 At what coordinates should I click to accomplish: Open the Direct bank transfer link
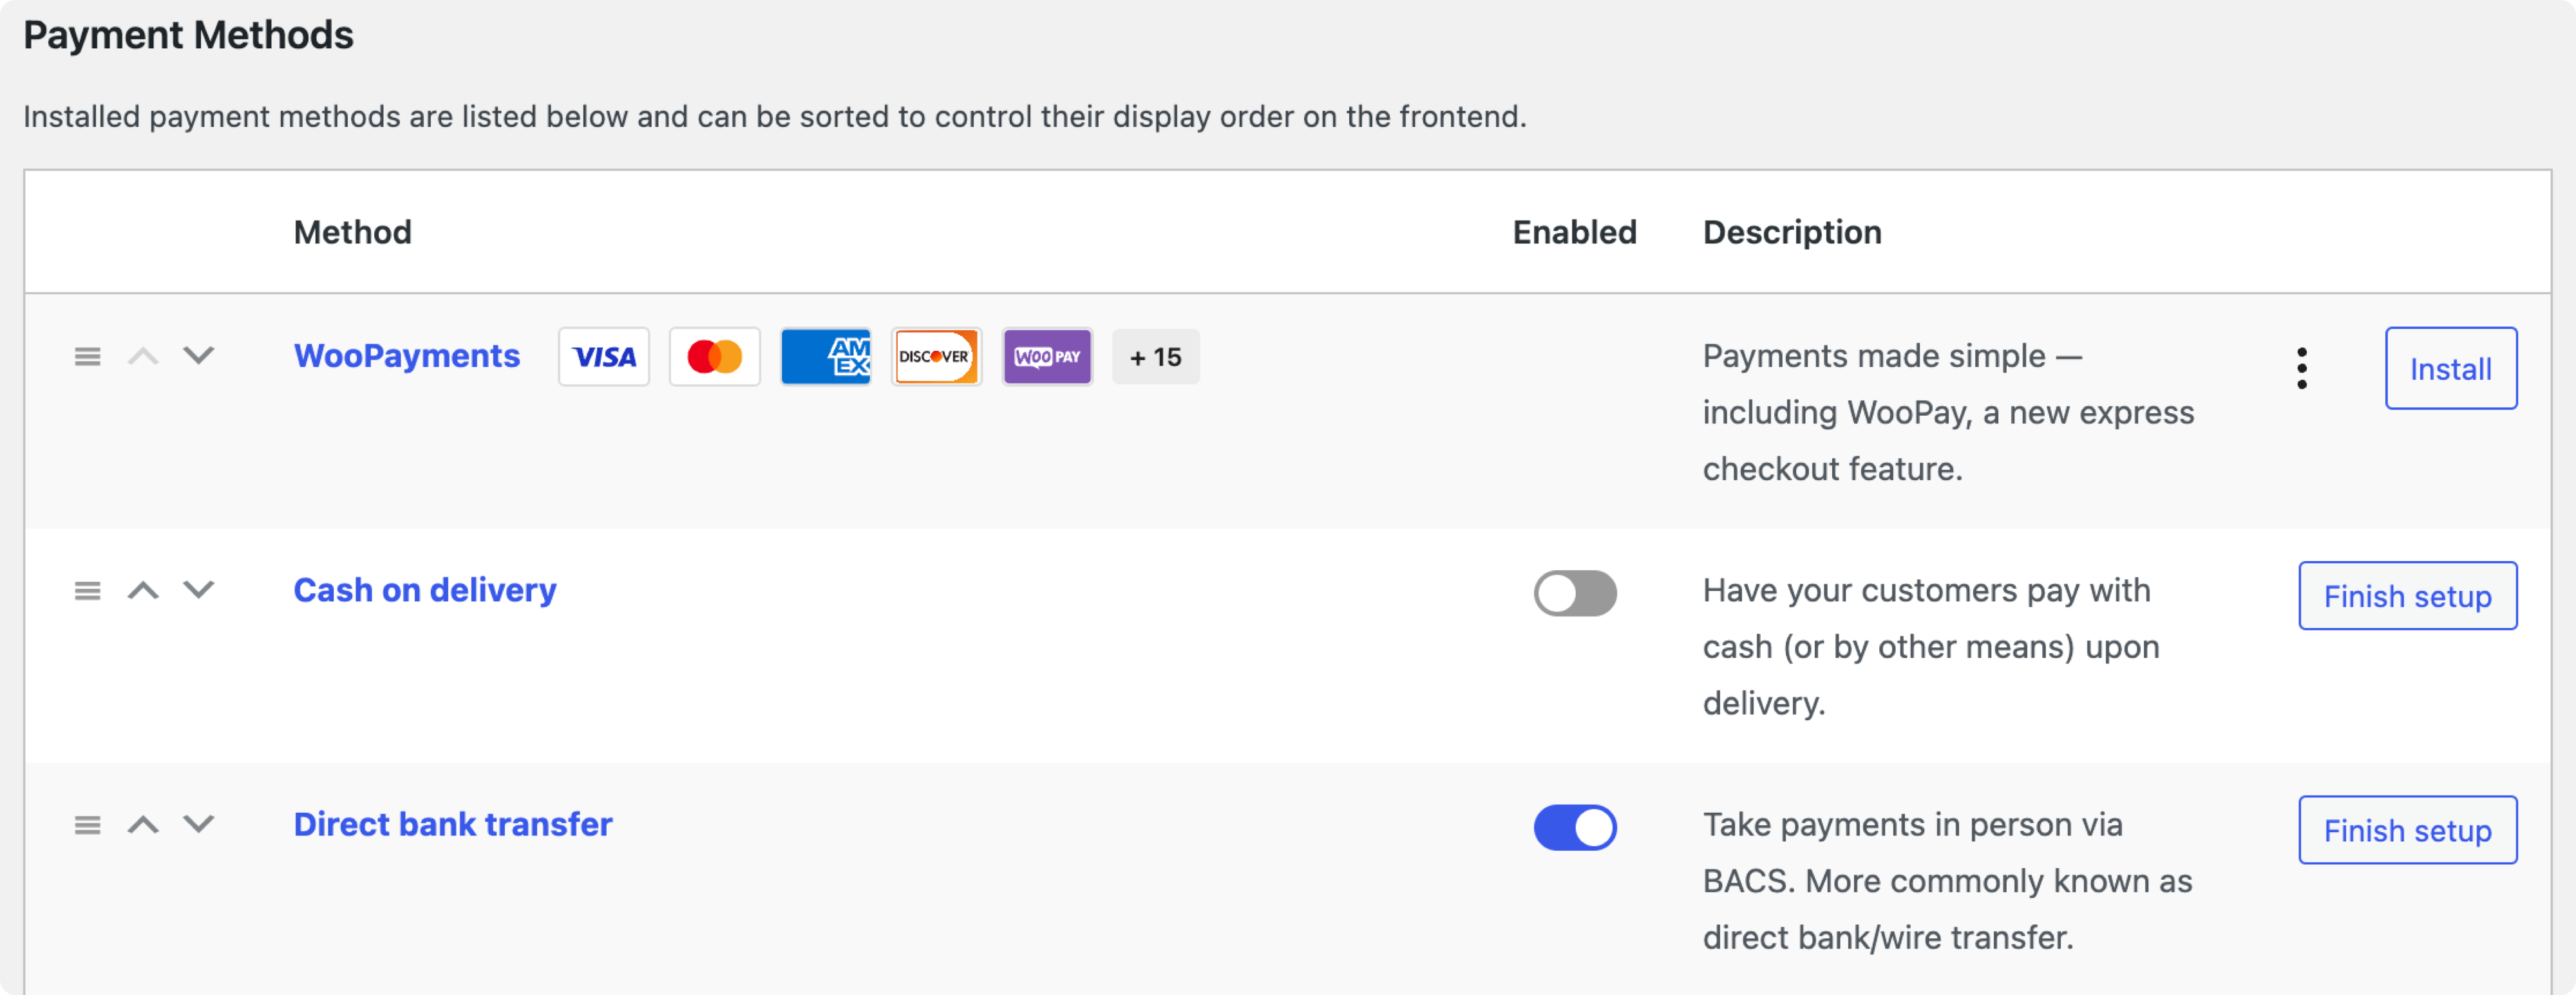pos(452,825)
